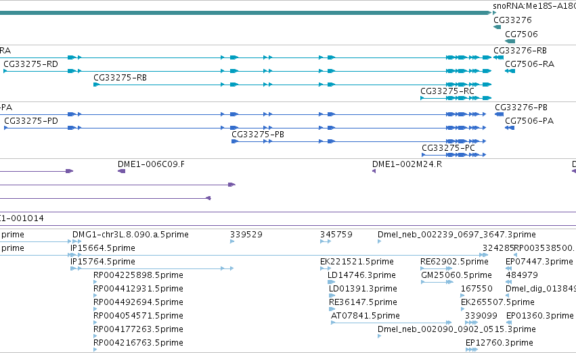
Task: Select protein CG33276-PB label
Action: coord(521,108)
